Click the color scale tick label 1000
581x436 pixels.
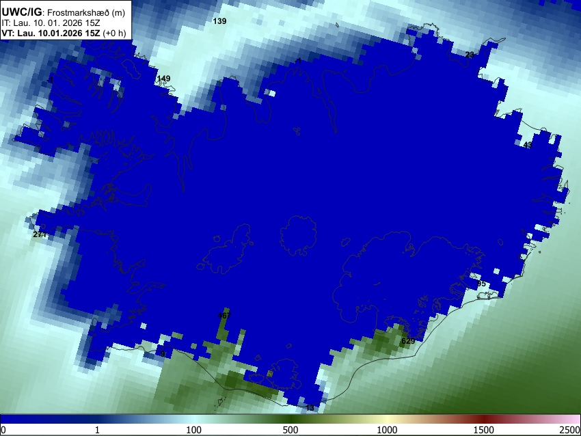(387, 430)
